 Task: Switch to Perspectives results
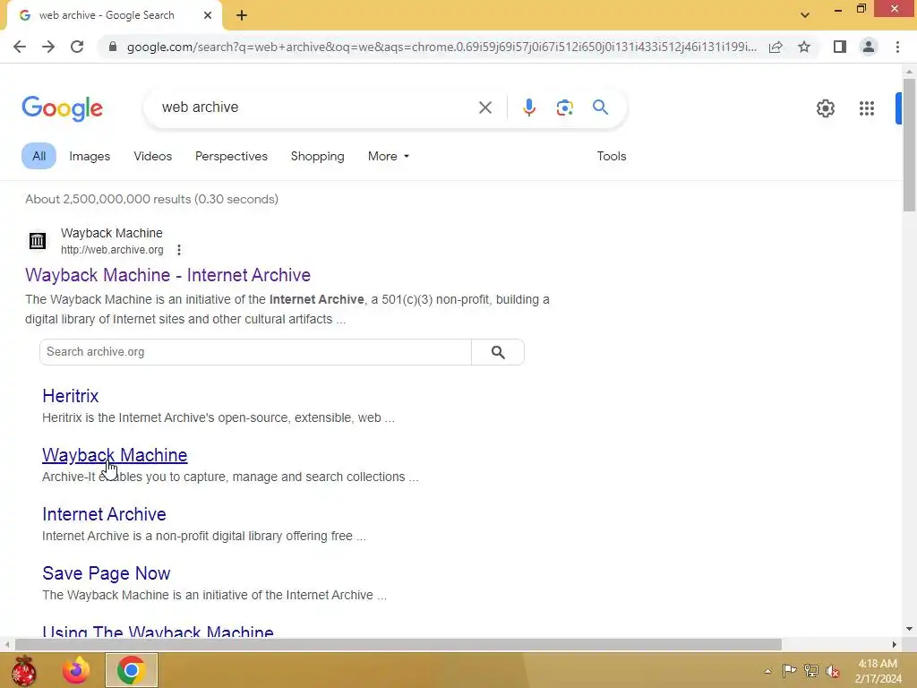[231, 156]
